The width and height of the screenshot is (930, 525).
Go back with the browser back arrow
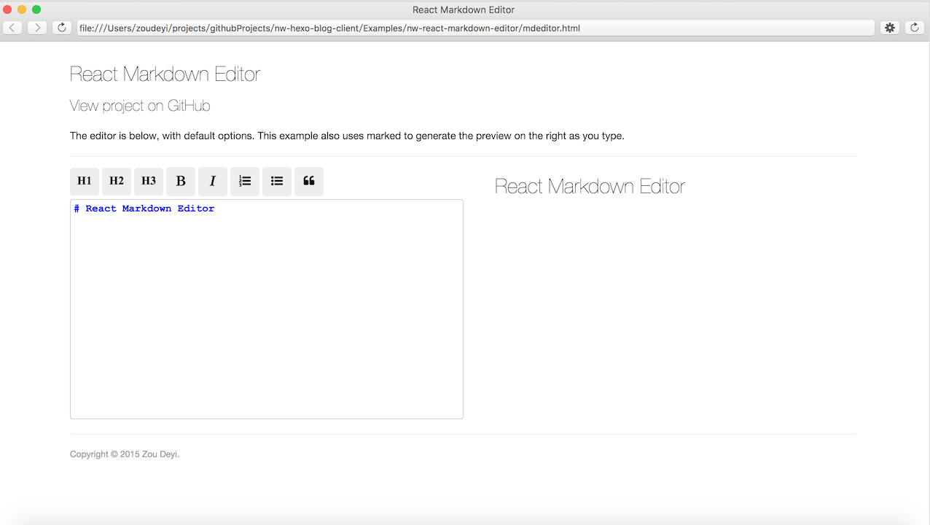click(13, 28)
